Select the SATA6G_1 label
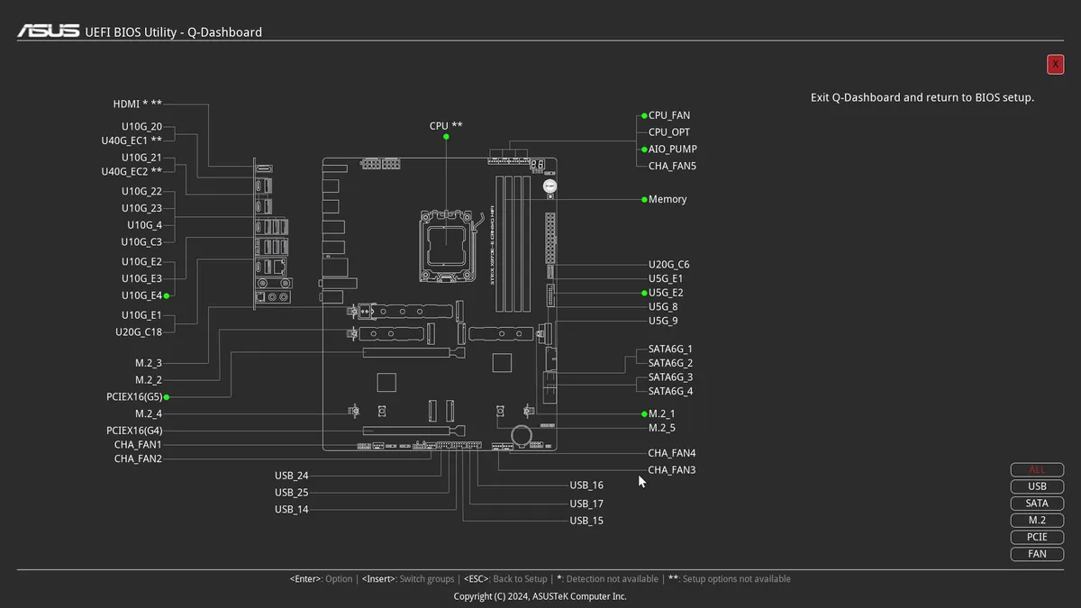1081x608 pixels. click(x=670, y=349)
